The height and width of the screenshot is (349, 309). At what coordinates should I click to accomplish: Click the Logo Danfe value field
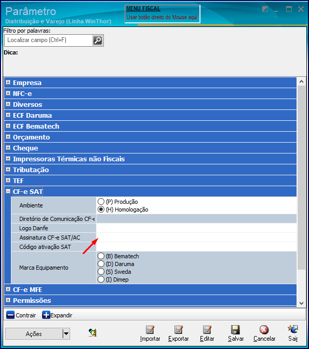(196, 228)
